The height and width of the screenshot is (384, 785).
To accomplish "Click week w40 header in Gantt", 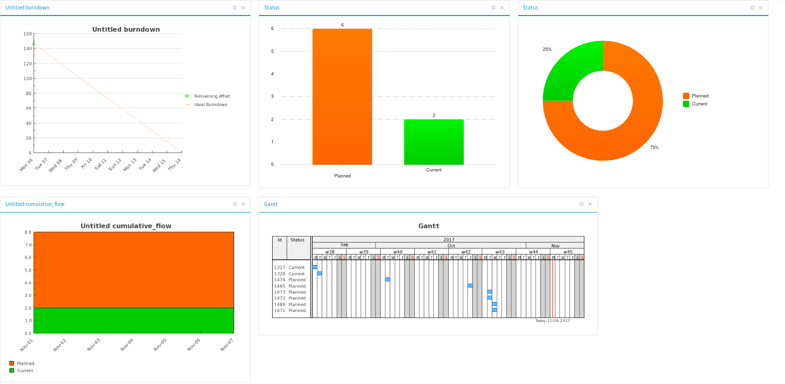I will pyautogui.click(x=398, y=252).
